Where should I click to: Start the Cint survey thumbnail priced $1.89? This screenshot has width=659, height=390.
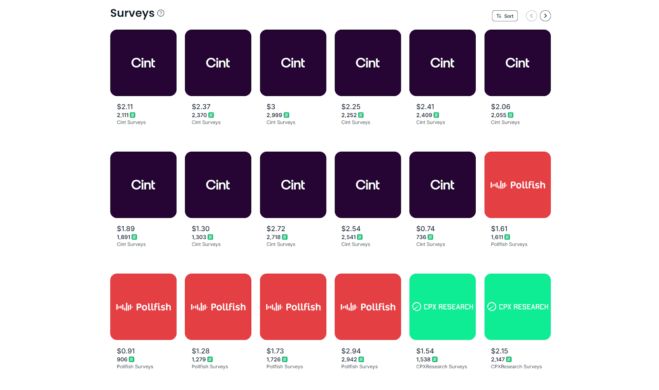143,185
